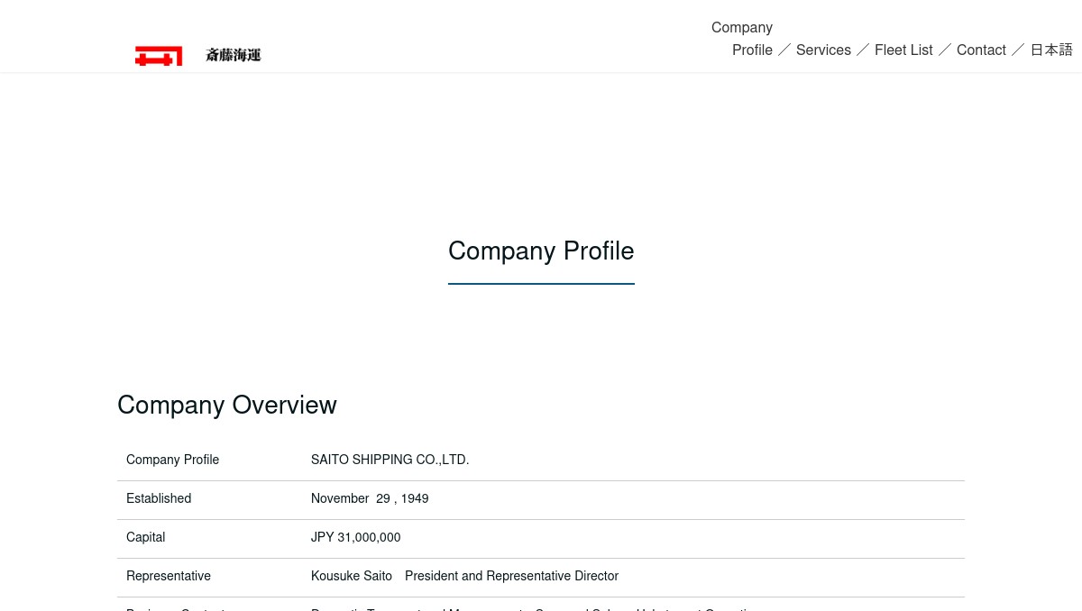Click the SAITO SHIPPING CO.,LTD. table entry
Viewport: 1082px width, 611px height.
point(390,460)
